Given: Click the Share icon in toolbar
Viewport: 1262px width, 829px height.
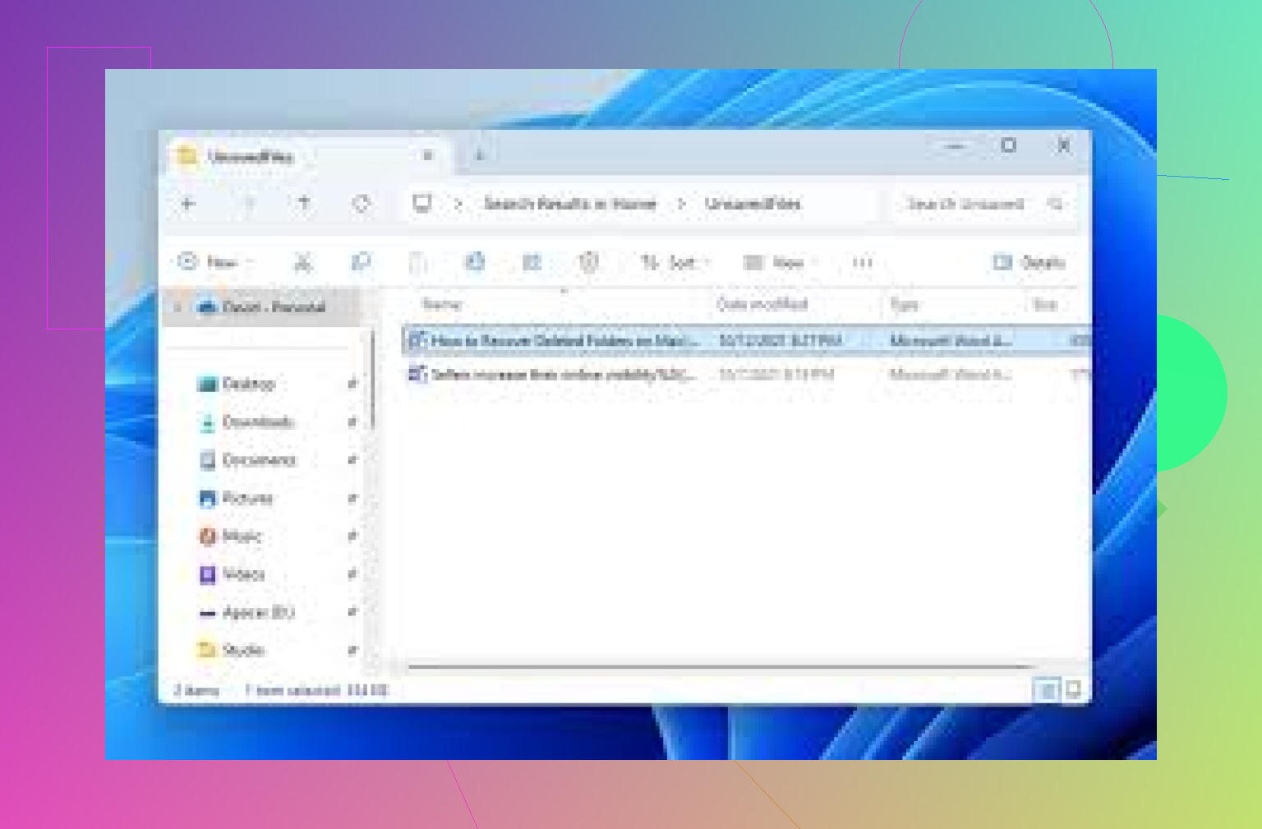Looking at the screenshot, I should (532, 263).
